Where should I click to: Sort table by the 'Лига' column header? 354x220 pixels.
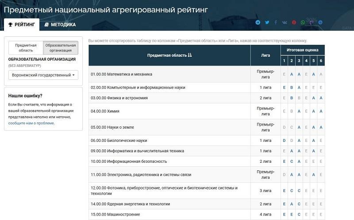[x=266, y=55]
